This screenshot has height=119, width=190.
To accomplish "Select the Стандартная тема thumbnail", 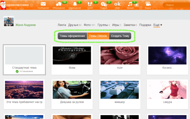I will pos(24,55).
